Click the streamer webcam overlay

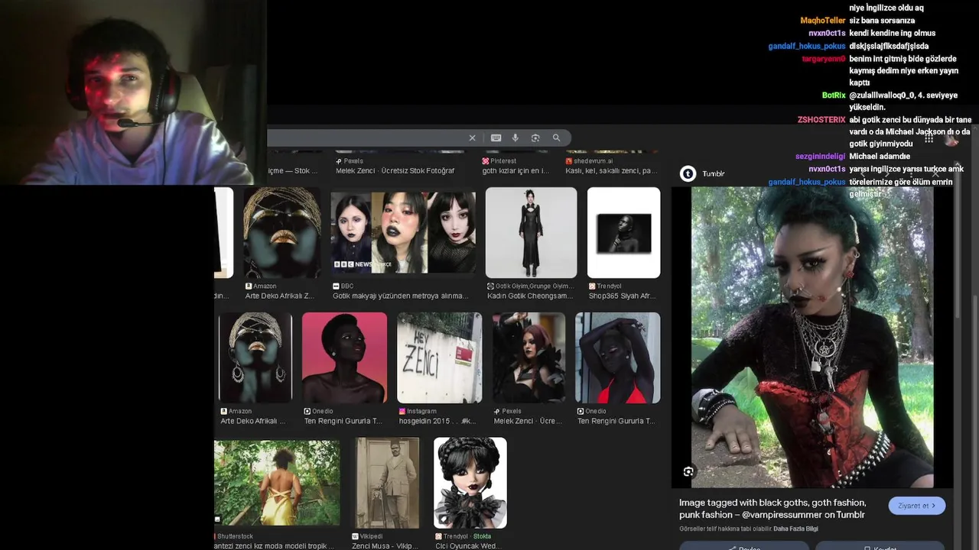pos(132,92)
